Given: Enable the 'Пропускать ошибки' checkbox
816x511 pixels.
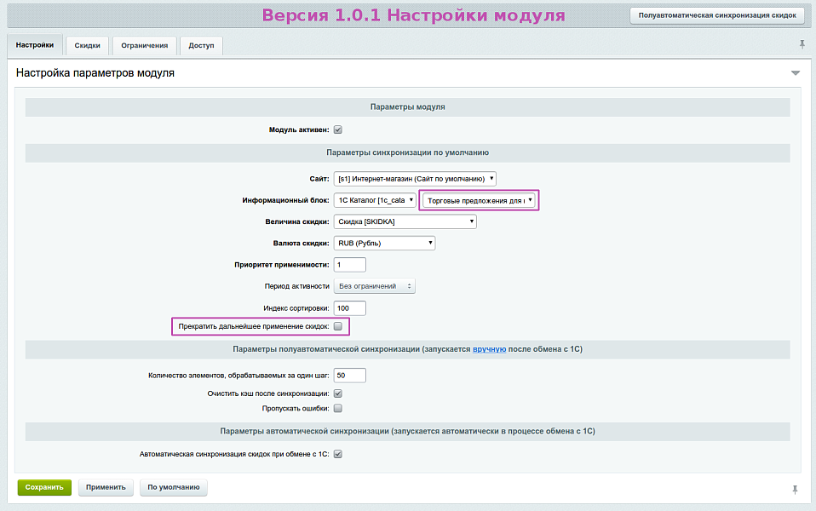Looking at the screenshot, I should [x=337, y=408].
